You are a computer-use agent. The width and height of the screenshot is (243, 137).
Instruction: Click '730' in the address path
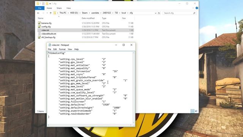click(x=116, y=13)
